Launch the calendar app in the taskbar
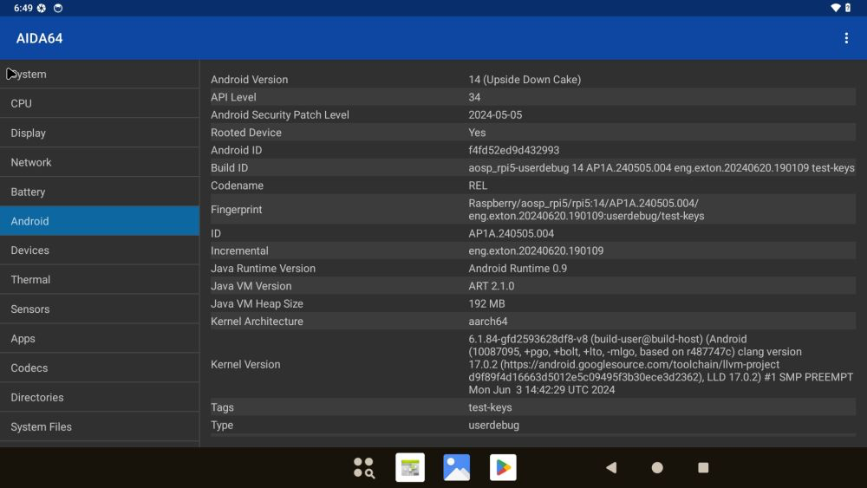Screen dimensions: 867x488 [x=410, y=467]
